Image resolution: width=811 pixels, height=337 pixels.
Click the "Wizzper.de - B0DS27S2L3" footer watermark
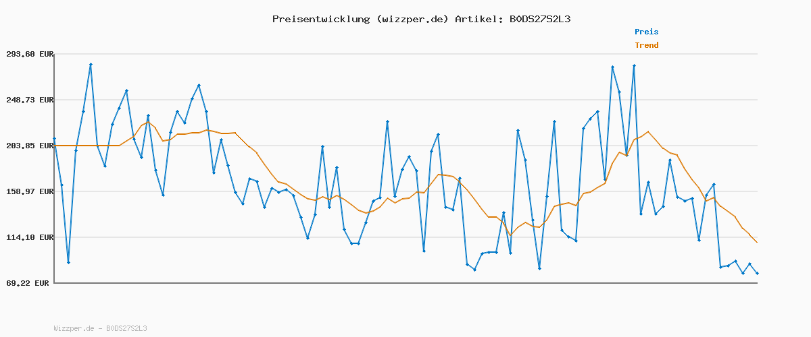(100, 329)
